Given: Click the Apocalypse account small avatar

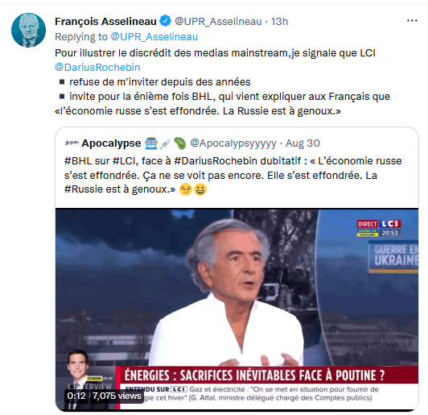Looking at the screenshot, I should pyautogui.click(x=72, y=143).
